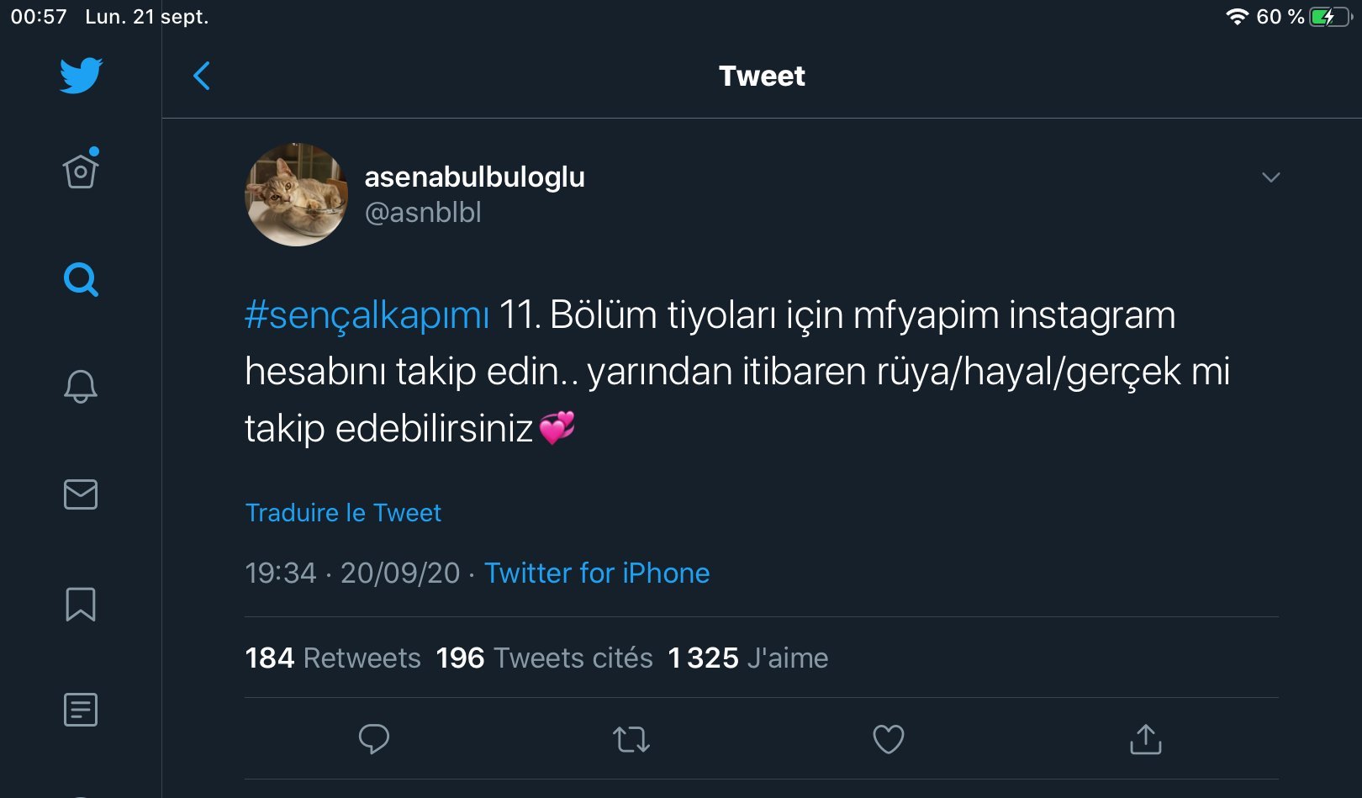View the 196 Tweets cités

coord(544,658)
